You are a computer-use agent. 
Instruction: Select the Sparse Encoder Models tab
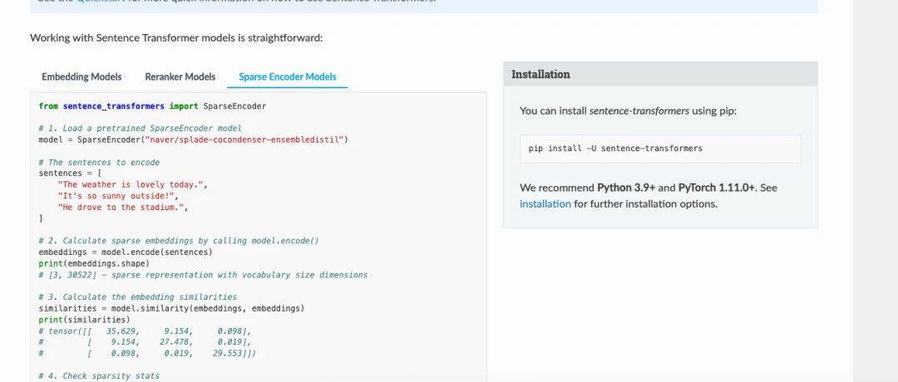[x=288, y=76]
